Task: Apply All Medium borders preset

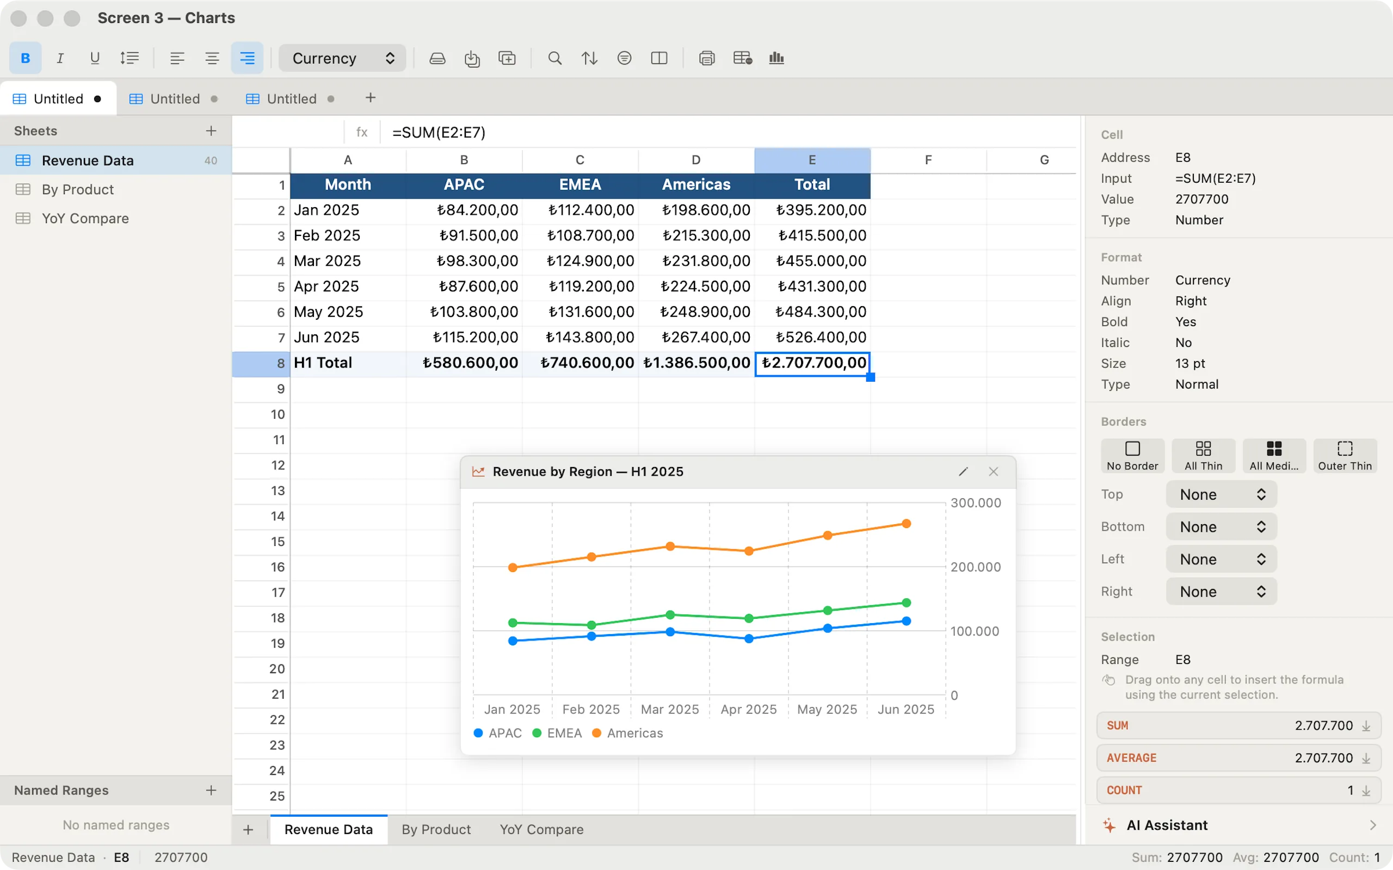Action: (1274, 456)
